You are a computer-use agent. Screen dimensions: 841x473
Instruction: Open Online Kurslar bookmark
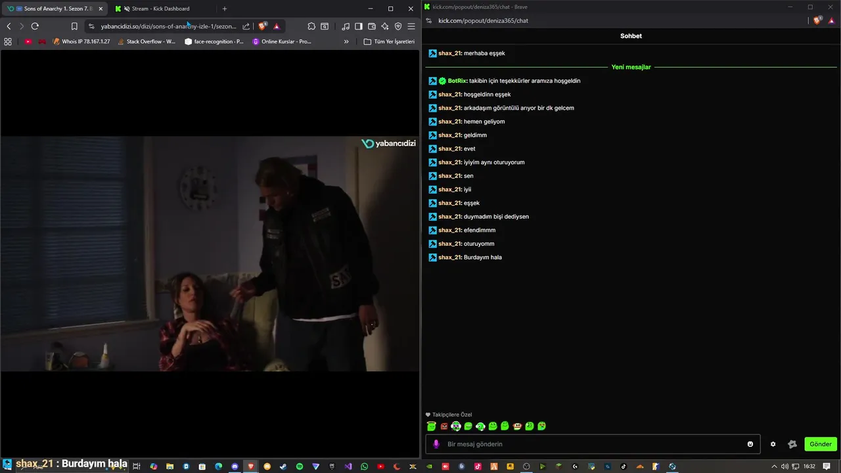click(x=282, y=41)
